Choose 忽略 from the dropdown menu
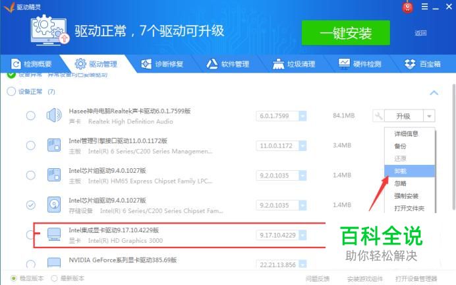The image size is (456, 285). 409,183
